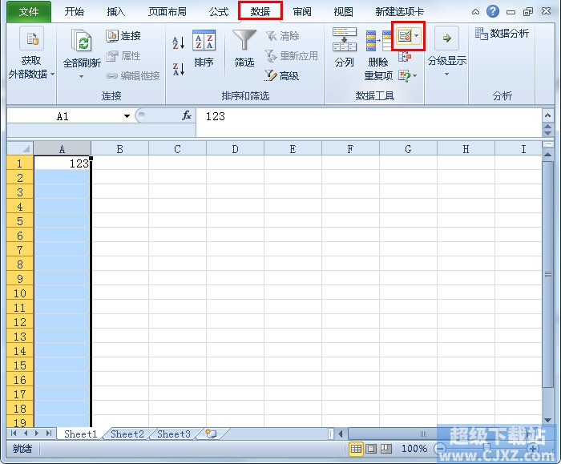Switch to Normal view
The height and width of the screenshot is (464, 561).
click(x=356, y=448)
